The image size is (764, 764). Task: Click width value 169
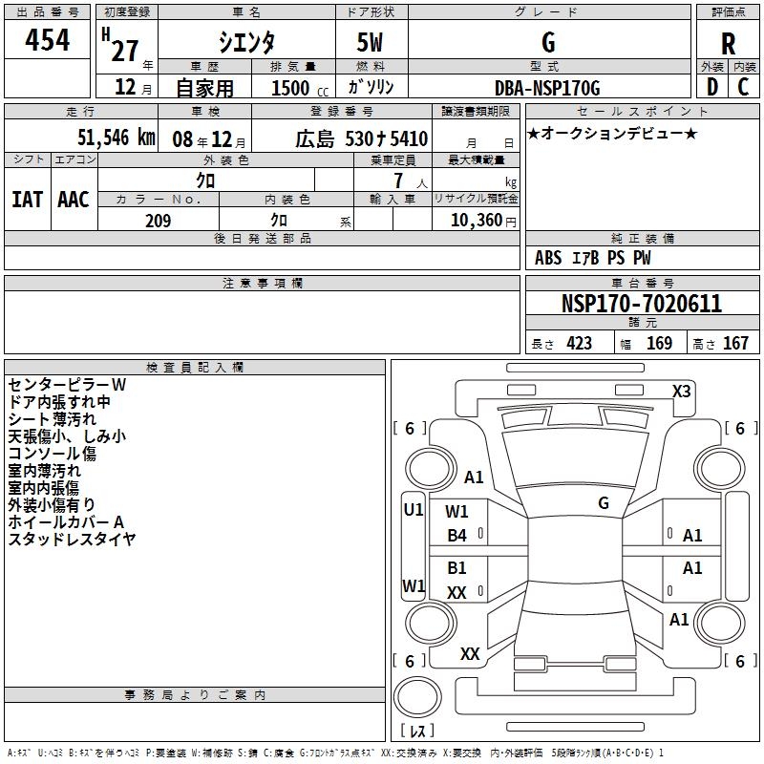pos(659,344)
